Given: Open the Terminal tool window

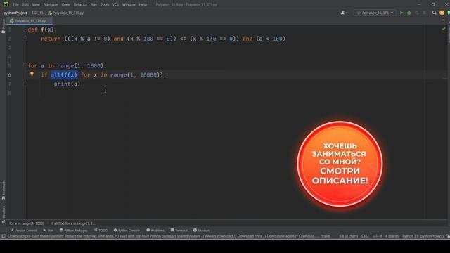Looking at the screenshot, I should click(179, 231).
